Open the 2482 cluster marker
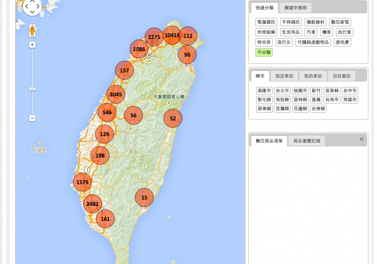Viewport: 377px width, 264px height. [x=93, y=204]
